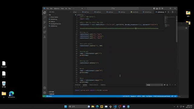194x109 pixels.
Task: Toggle the bottom panel visibility
Action: click(x=157, y=8)
